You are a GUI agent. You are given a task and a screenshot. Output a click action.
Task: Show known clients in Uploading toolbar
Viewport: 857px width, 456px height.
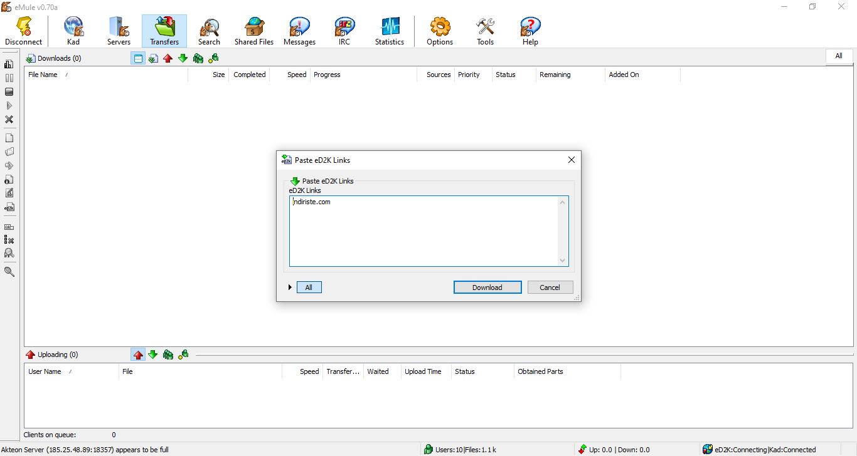[183, 355]
